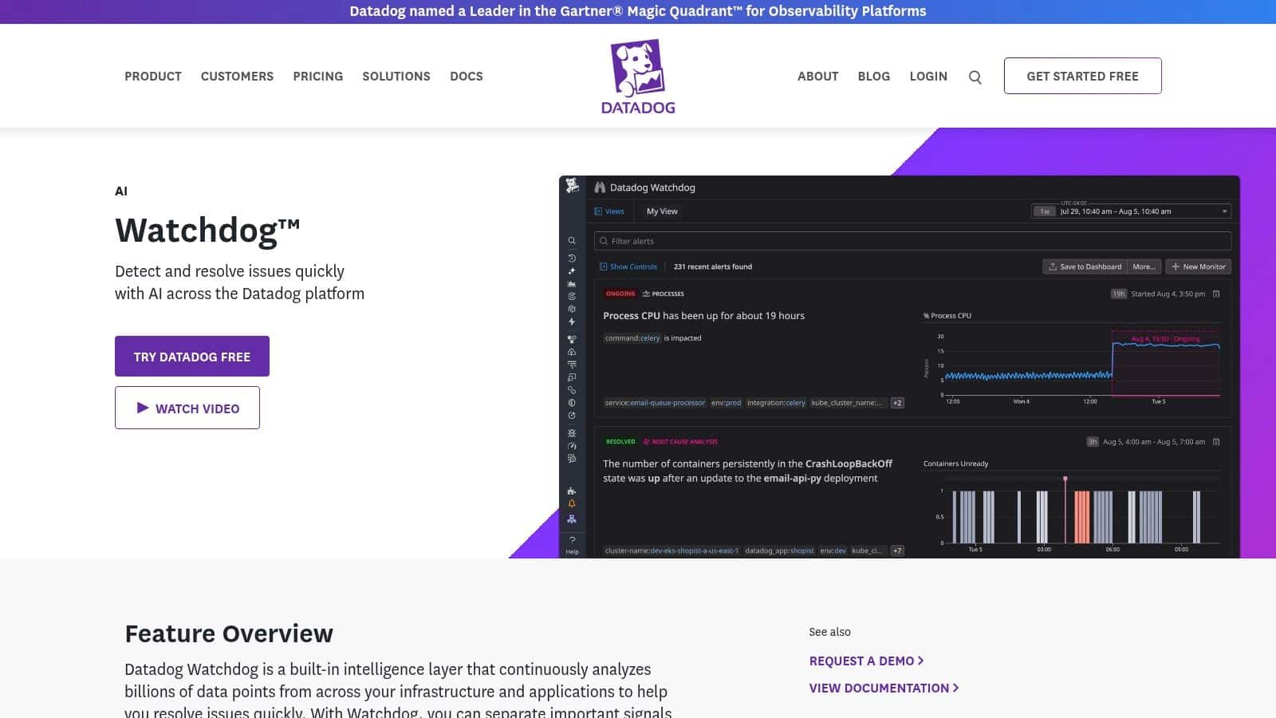Click the play icon on Watch Video
Image resolution: width=1276 pixels, height=718 pixels.
click(x=143, y=408)
